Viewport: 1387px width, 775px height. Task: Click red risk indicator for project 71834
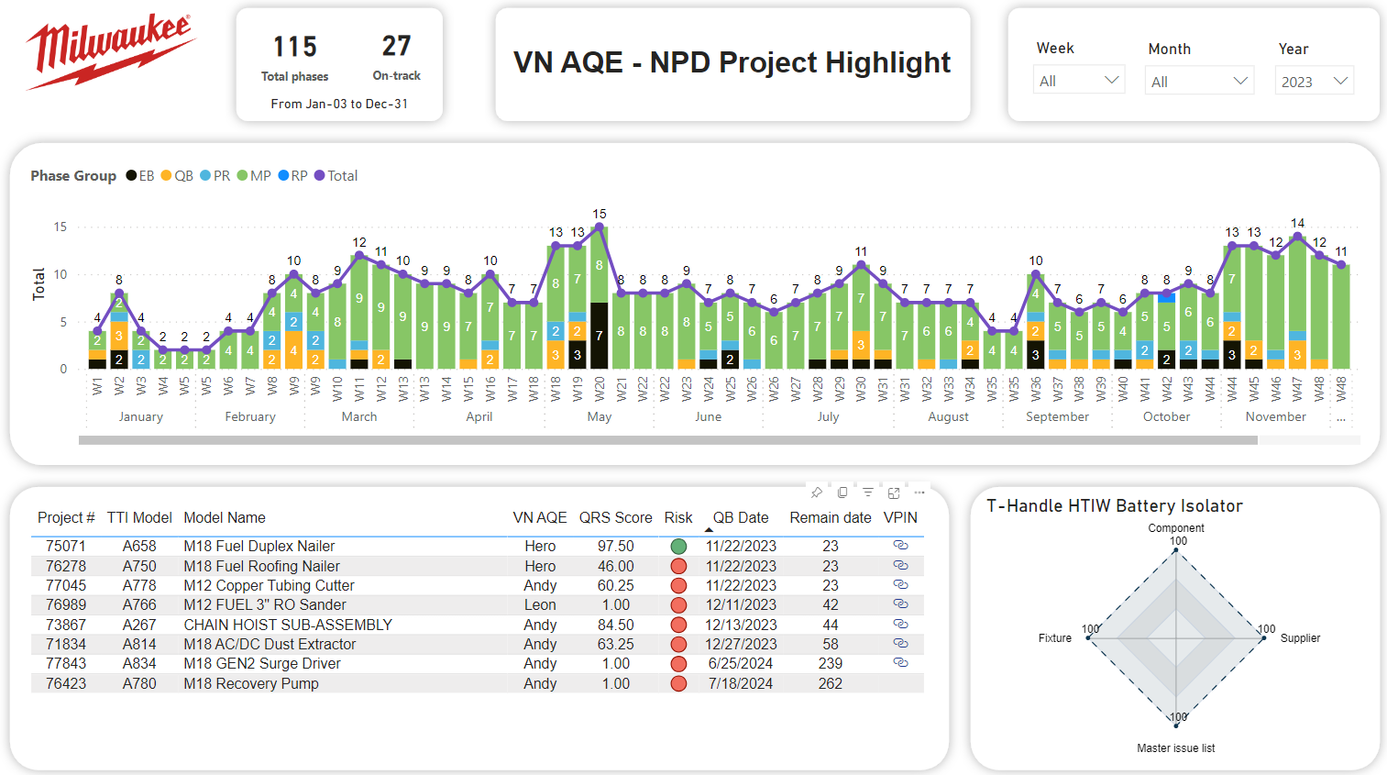click(678, 644)
